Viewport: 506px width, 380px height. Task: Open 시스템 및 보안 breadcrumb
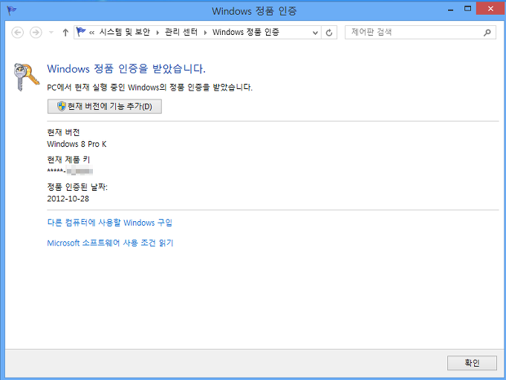tap(125, 32)
